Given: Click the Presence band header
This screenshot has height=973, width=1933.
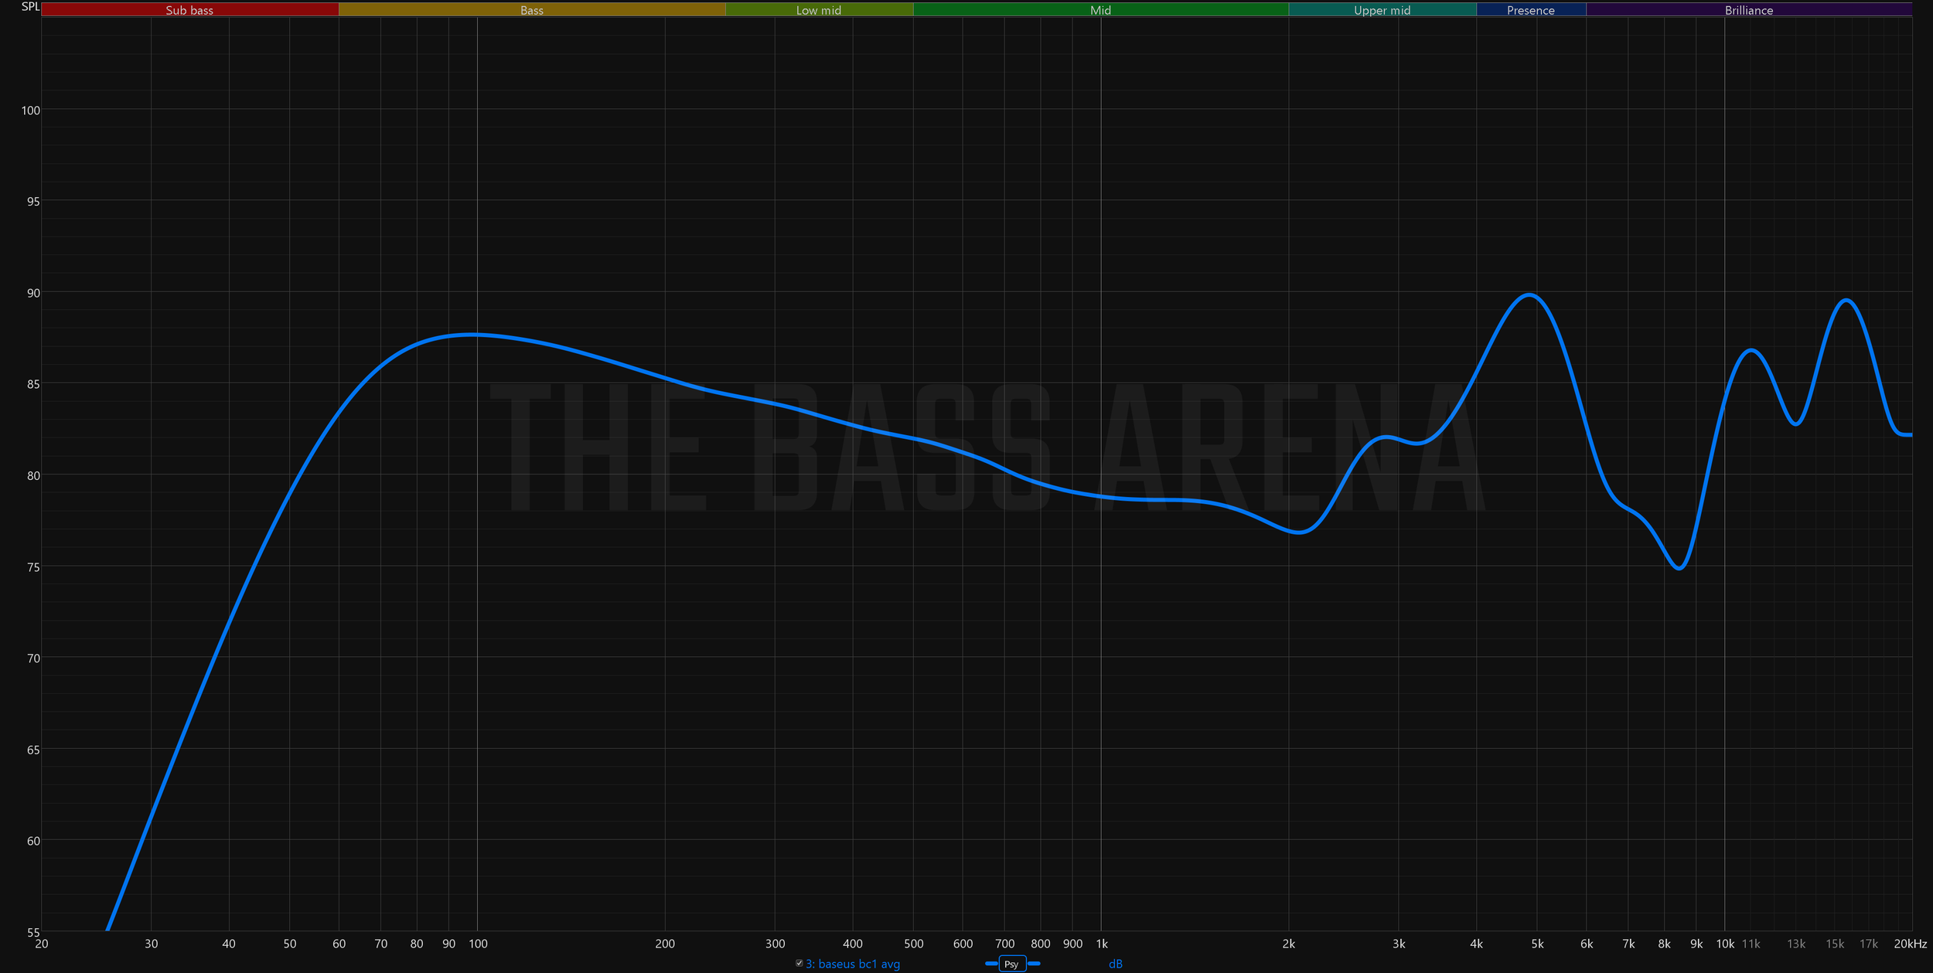Looking at the screenshot, I should click(1530, 10).
